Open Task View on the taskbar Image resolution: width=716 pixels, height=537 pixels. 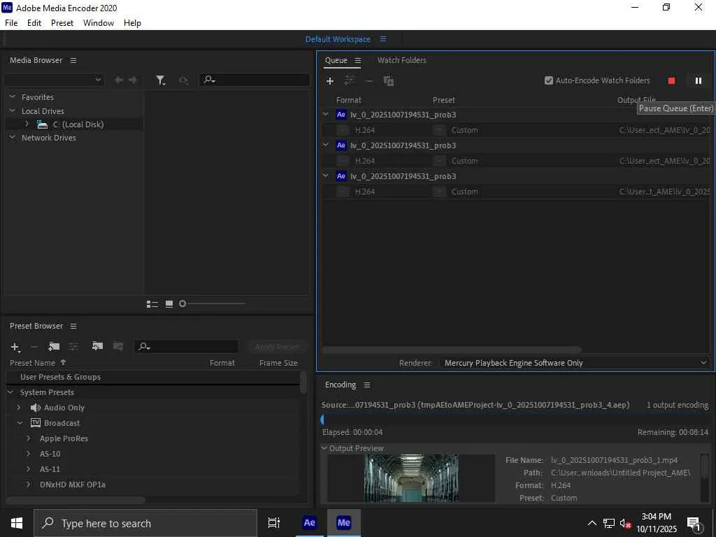point(274,523)
